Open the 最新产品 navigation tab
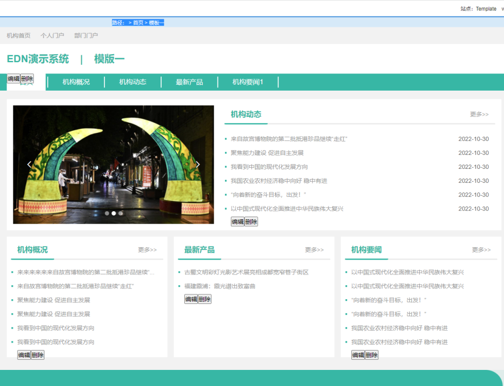Image resolution: width=504 pixels, height=386 pixels. pyautogui.click(x=190, y=82)
